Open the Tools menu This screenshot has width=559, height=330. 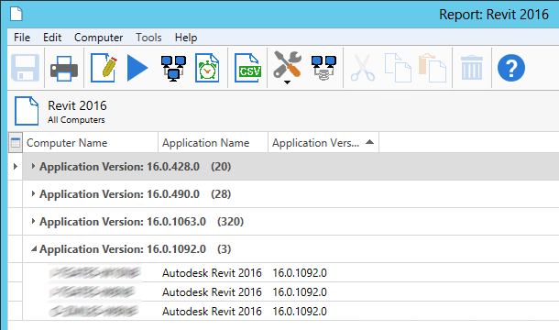pyautogui.click(x=148, y=38)
